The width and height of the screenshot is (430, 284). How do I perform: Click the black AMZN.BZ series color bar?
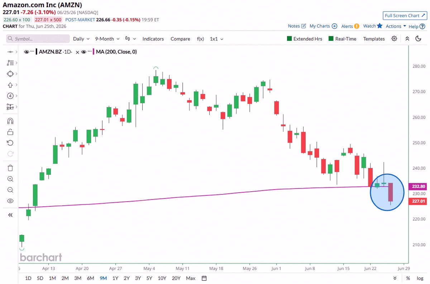pos(36,52)
